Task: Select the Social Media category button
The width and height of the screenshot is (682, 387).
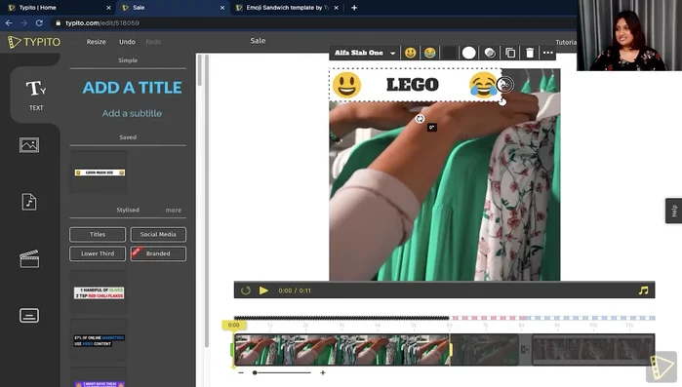Action: pyautogui.click(x=158, y=235)
